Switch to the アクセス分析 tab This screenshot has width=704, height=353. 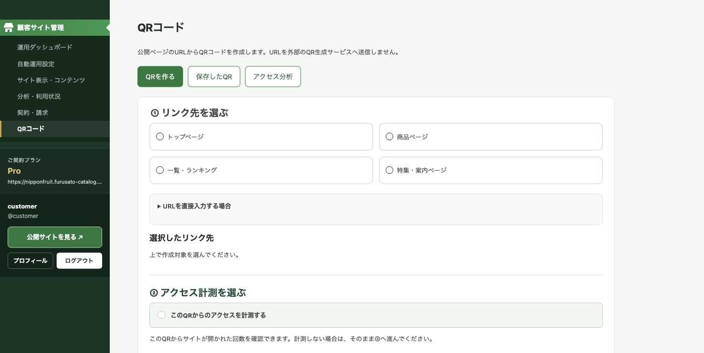(x=273, y=76)
